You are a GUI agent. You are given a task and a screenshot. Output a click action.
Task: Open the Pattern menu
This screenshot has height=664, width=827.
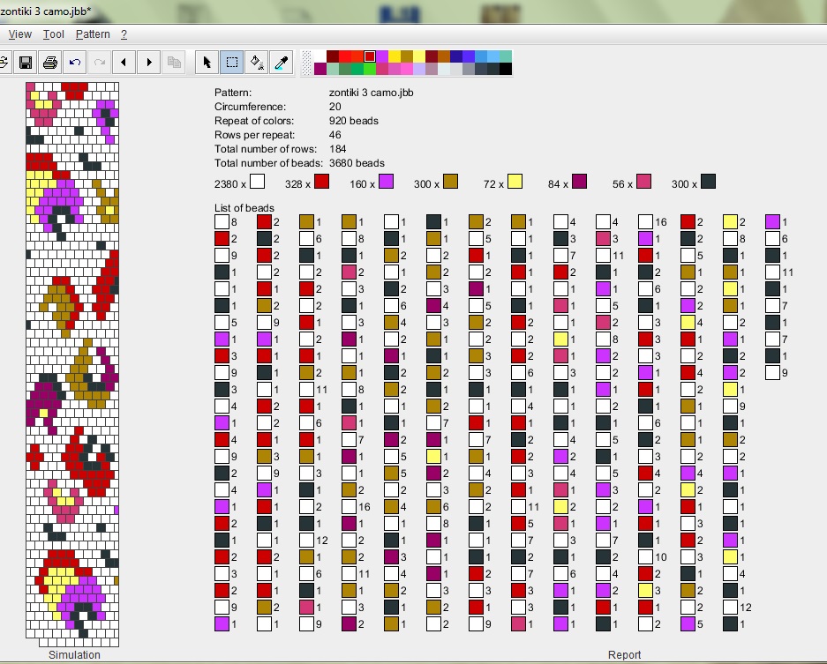click(x=93, y=34)
